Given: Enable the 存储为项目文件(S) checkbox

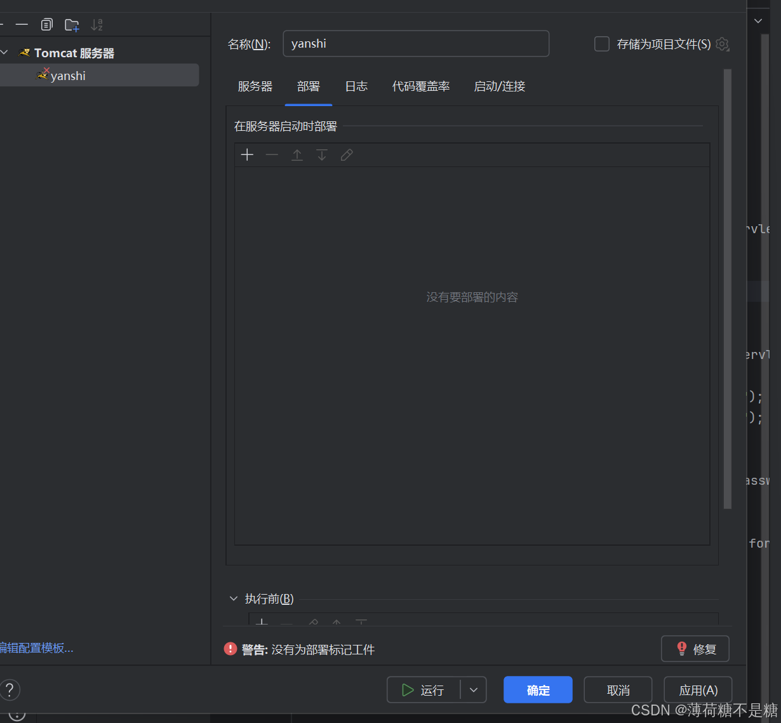Looking at the screenshot, I should point(601,44).
